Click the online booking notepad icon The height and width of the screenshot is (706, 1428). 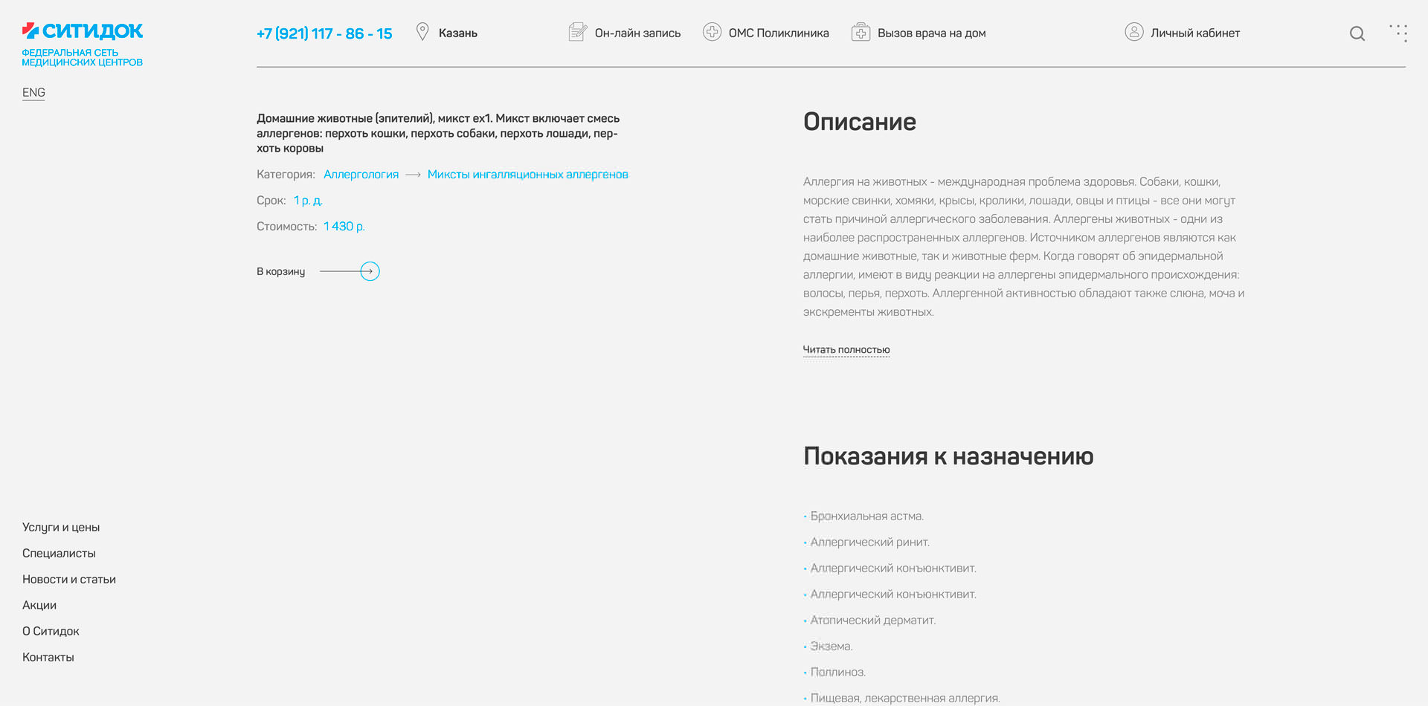[578, 32]
